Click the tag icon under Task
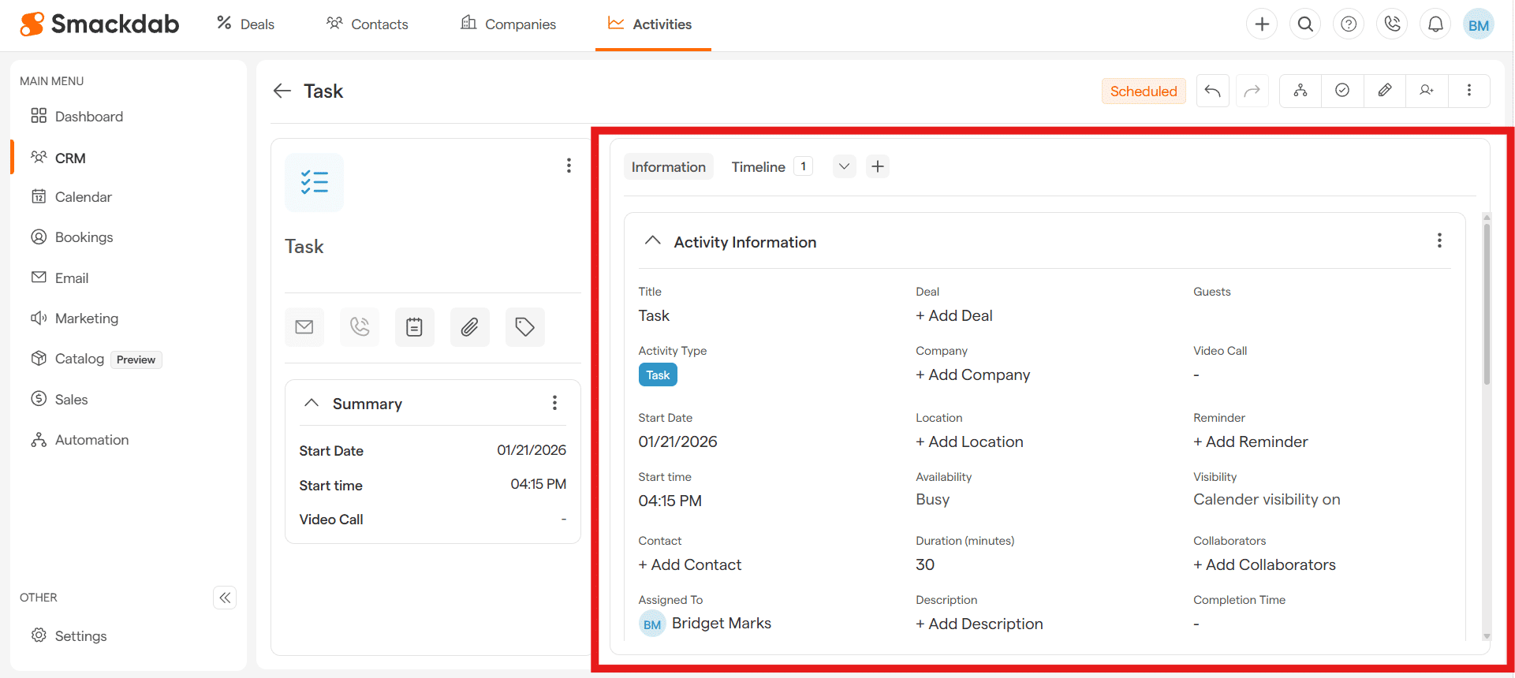The image size is (1515, 678). click(524, 327)
